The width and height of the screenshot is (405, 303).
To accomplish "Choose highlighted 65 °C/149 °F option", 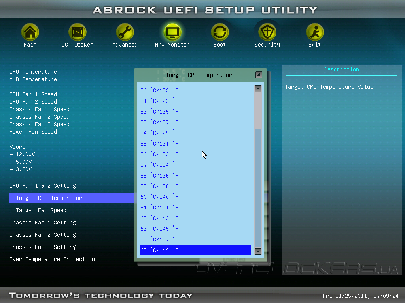I will coord(195,250).
